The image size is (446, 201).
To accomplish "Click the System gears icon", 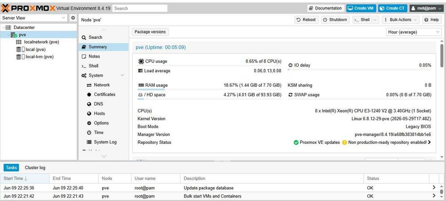I will [x=84, y=75].
